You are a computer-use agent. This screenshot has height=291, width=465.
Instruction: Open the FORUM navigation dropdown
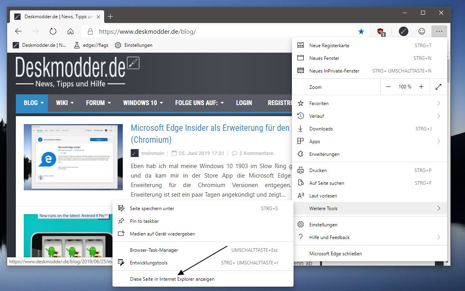tap(99, 103)
